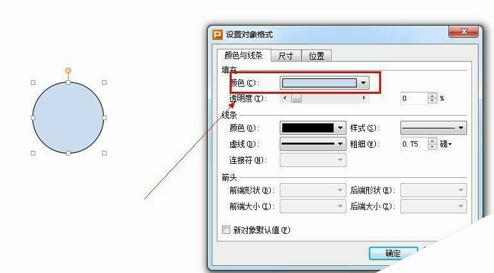
Task: Decrease line weight with down spinner
Action: tap(432, 146)
